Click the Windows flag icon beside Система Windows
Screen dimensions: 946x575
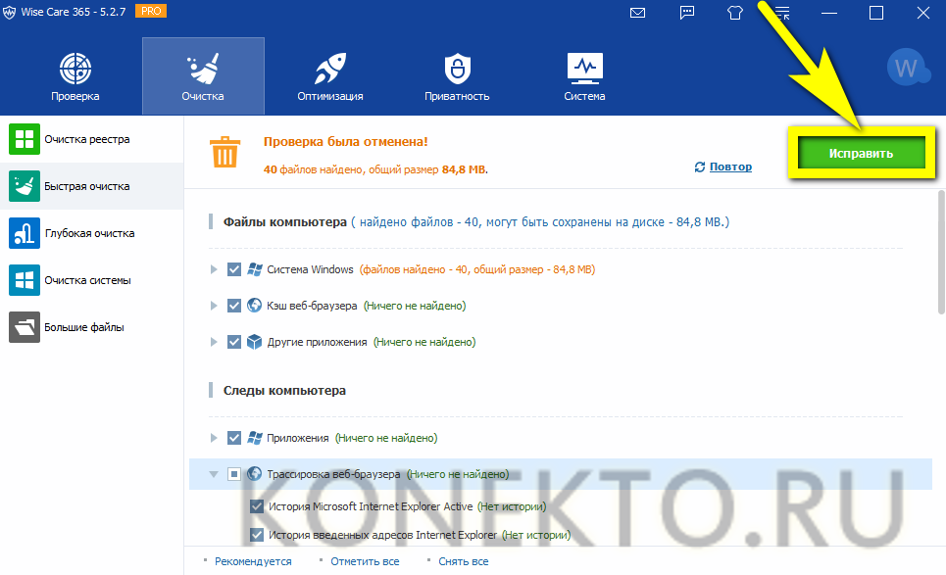pos(255,269)
